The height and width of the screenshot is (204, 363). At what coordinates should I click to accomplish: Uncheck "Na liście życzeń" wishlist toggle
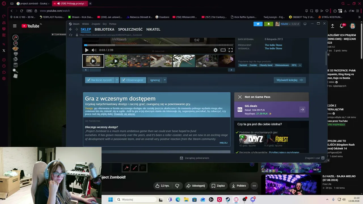point(100,80)
